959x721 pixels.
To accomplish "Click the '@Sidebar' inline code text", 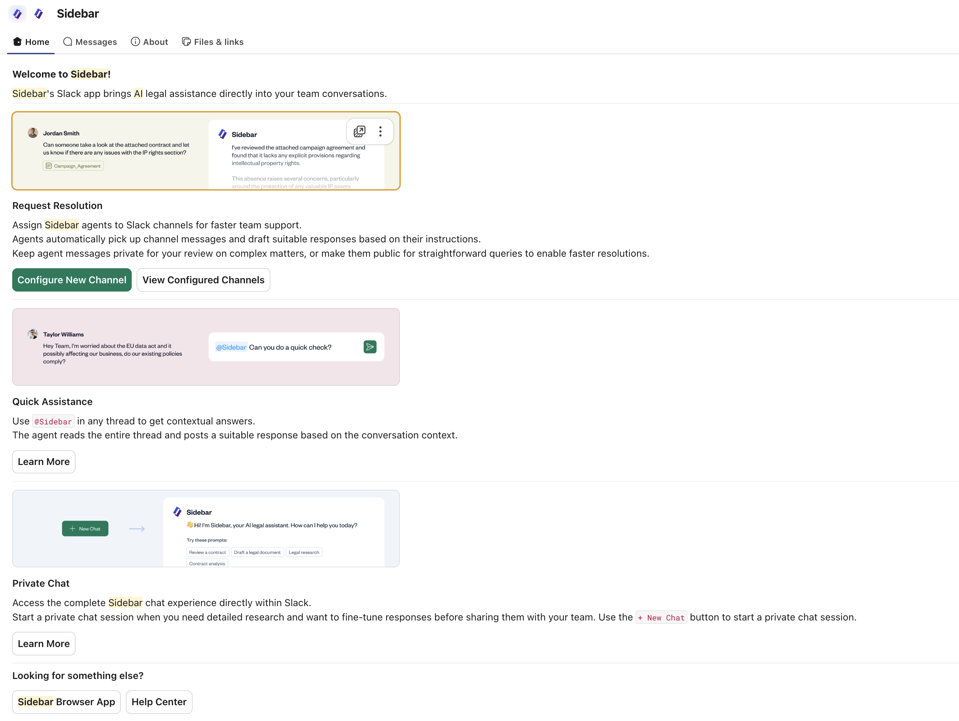I will click(x=53, y=421).
